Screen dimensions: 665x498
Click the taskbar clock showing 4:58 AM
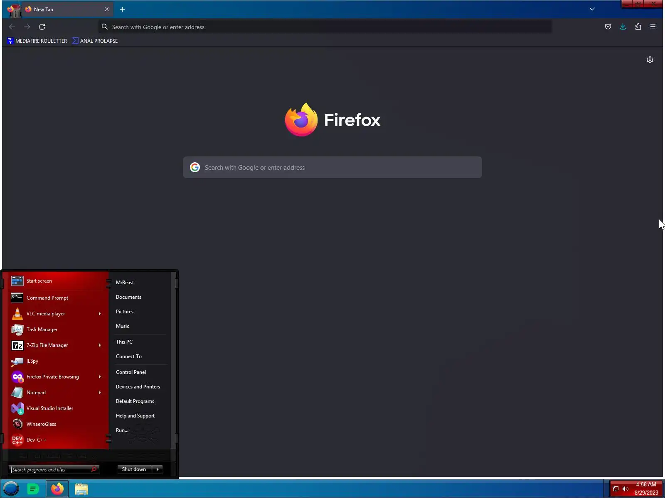(x=646, y=488)
